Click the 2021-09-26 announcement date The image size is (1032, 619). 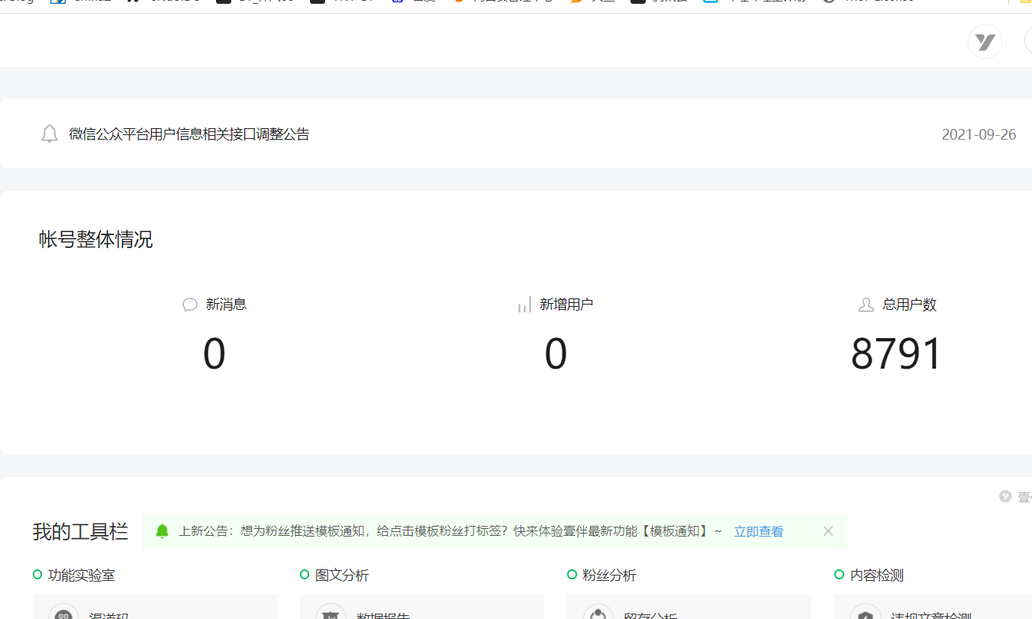[979, 134]
